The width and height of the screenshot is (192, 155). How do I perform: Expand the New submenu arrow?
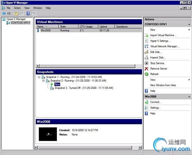(x=189, y=30)
